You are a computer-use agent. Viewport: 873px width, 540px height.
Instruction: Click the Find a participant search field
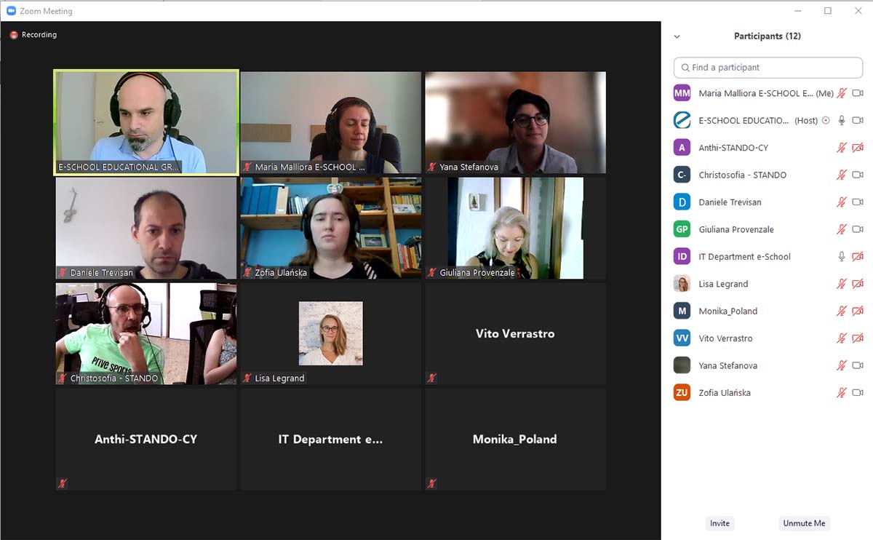tap(768, 67)
